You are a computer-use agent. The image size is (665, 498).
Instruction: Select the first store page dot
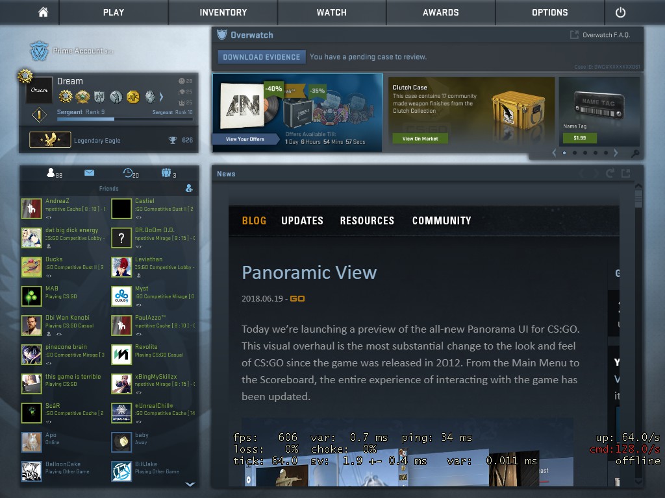click(564, 153)
